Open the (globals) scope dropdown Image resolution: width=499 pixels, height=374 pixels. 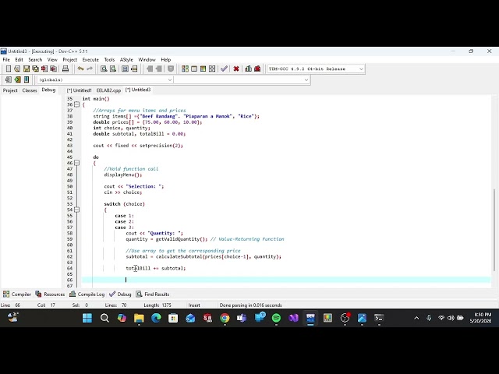(105, 79)
